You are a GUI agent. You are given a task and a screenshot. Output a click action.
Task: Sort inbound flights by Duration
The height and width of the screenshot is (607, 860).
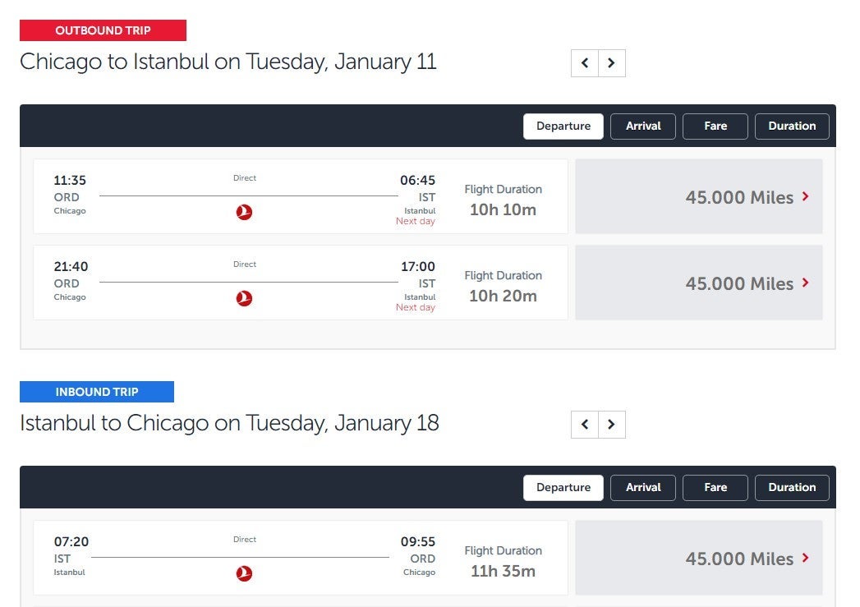pyautogui.click(x=792, y=488)
